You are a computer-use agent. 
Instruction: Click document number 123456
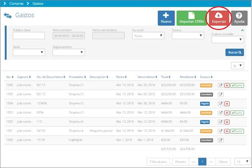click(x=42, y=103)
